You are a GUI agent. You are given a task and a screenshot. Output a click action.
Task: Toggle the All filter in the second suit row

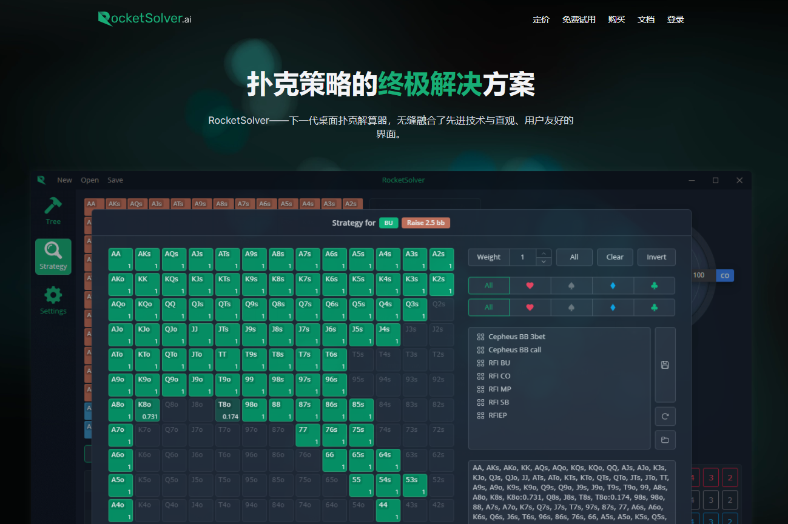489,307
